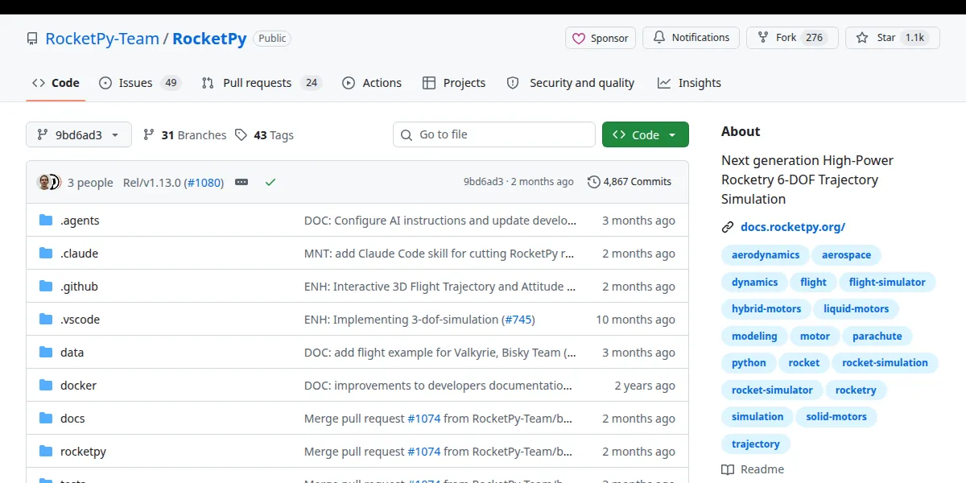The width and height of the screenshot is (966, 483).
Task: Select the python topic tag
Action: click(749, 363)
